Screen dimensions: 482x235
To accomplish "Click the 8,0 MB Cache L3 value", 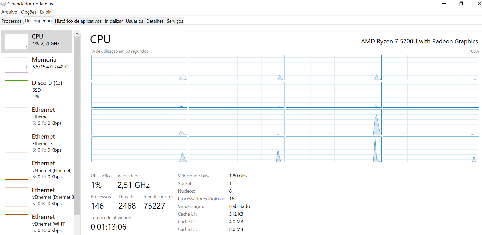I will pyautogui.click(x=236, y=229).
